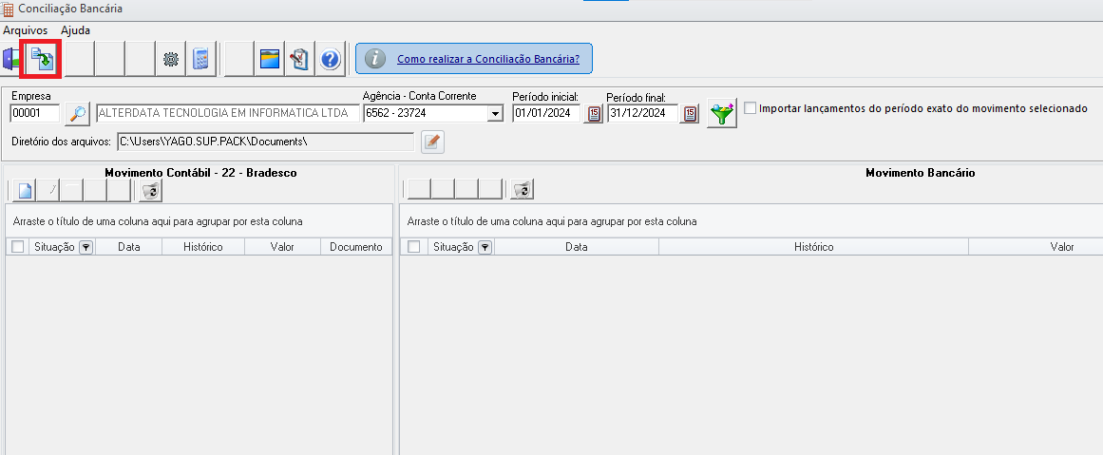Open help with blue question mark icon
This screenshot has width=1103, height=455.
pyautogui.click(x=330, y=59)
